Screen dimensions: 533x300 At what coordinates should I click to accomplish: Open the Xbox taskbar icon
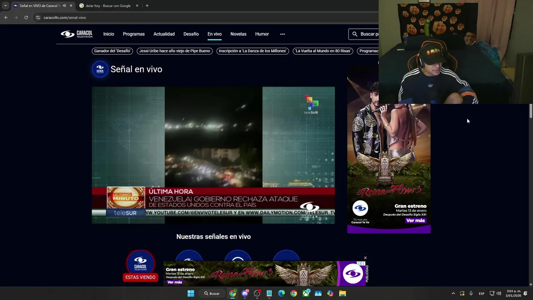tap(306, 293)
